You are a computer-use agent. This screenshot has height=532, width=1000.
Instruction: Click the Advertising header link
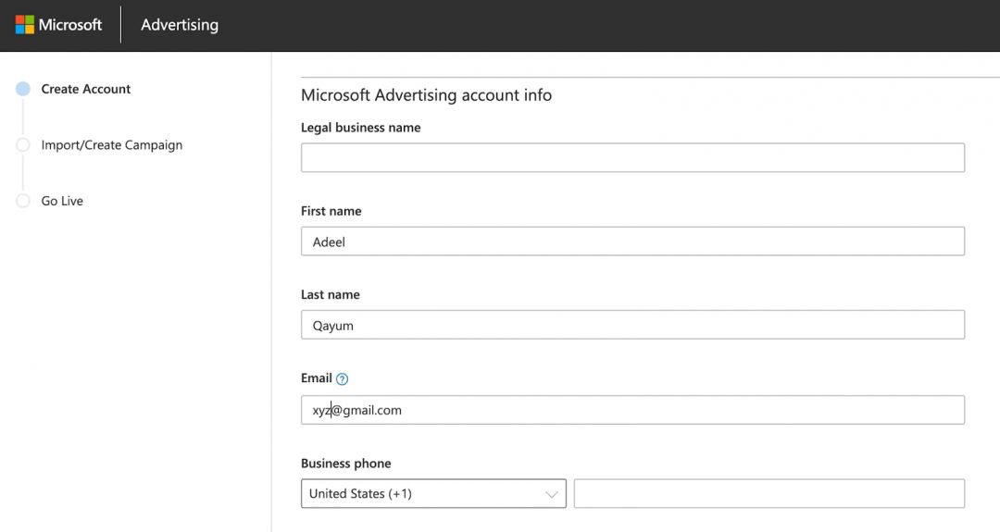[180, 25]
